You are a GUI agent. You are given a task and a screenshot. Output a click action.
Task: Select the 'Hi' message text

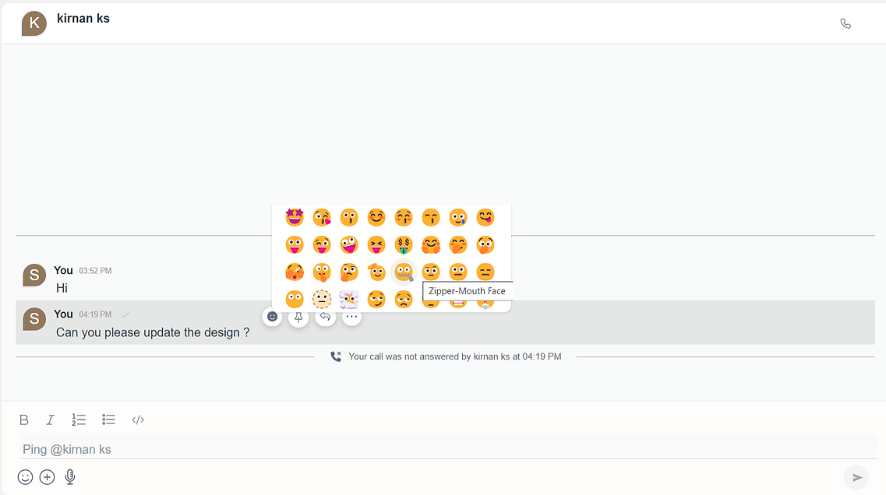(x=62, y=288)
